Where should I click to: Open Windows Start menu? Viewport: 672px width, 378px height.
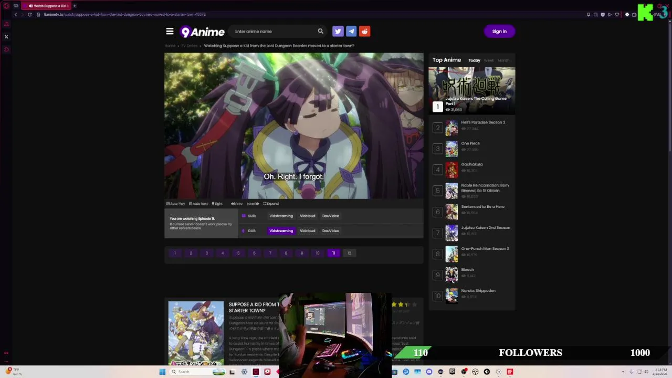pos(162,372)
